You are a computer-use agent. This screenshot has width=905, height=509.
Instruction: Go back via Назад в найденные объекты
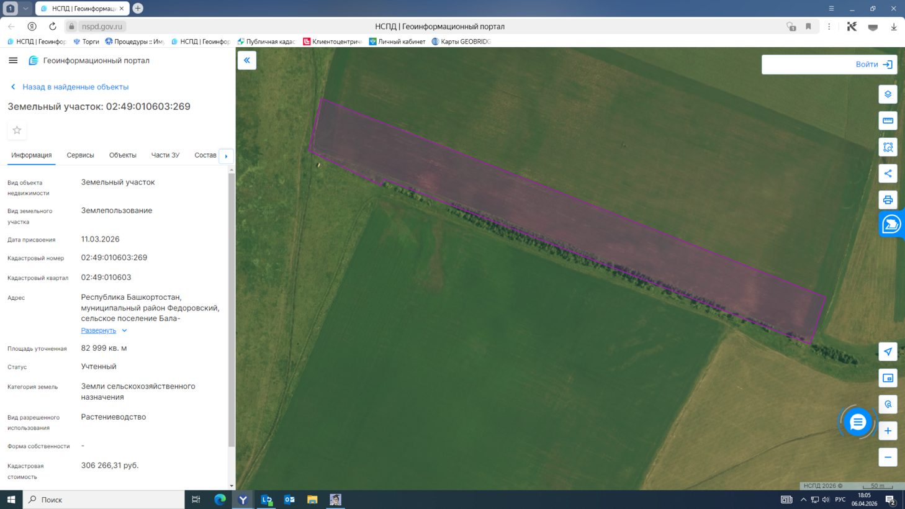(75, 87)
